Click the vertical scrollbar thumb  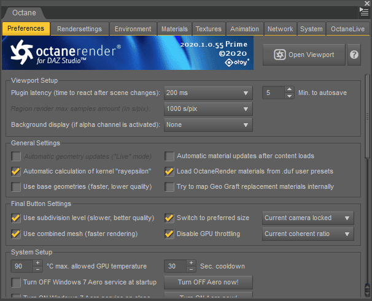[x=367, y=116]
